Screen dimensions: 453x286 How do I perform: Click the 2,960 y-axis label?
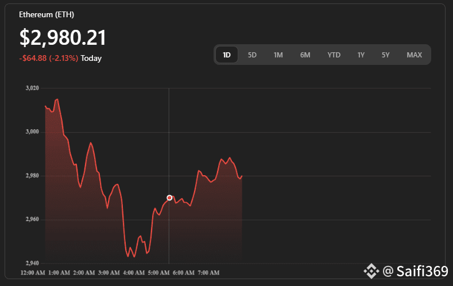point(32,219)
